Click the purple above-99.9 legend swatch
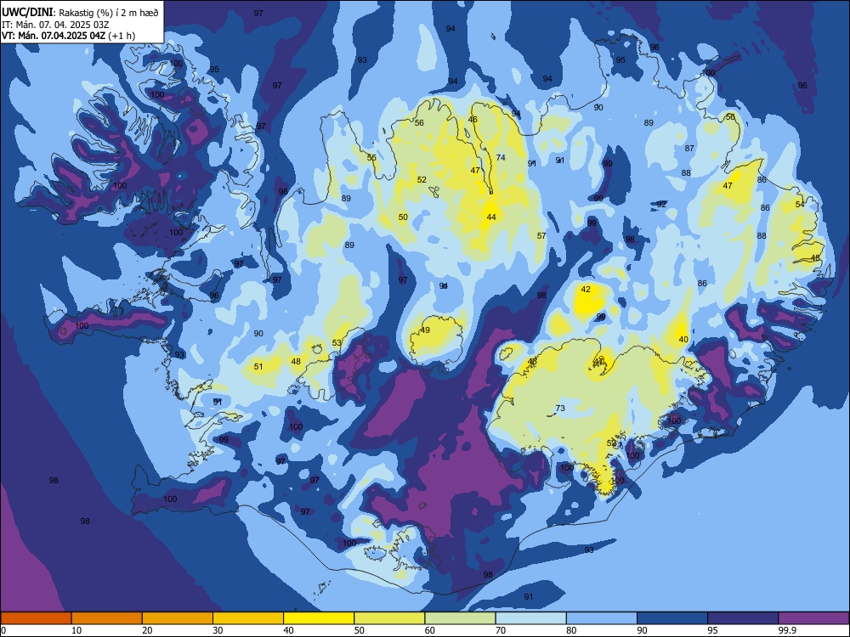This screenshot has height=637, width=850. [x=813, y=618]
